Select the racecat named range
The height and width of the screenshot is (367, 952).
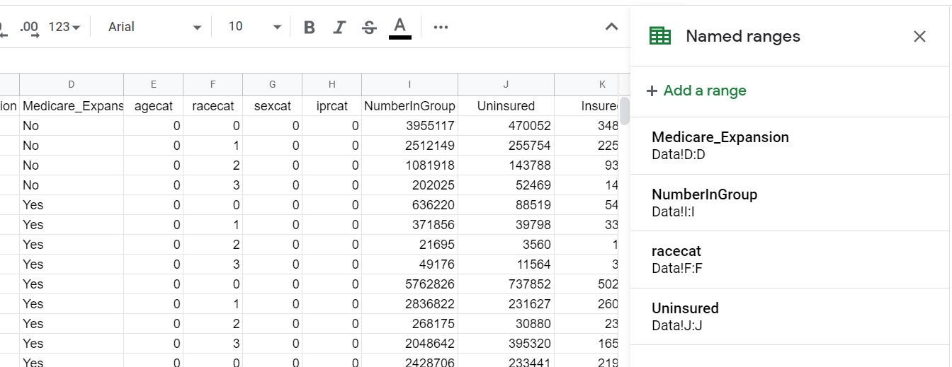coord(790,260)
